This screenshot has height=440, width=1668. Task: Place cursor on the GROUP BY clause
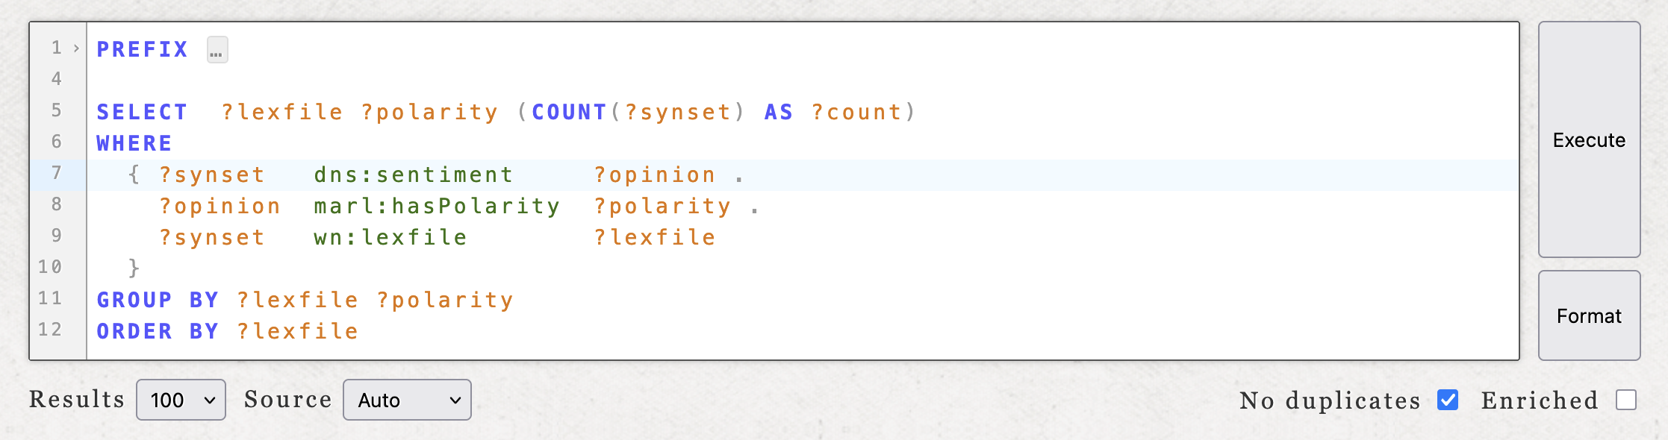(158, 299)
